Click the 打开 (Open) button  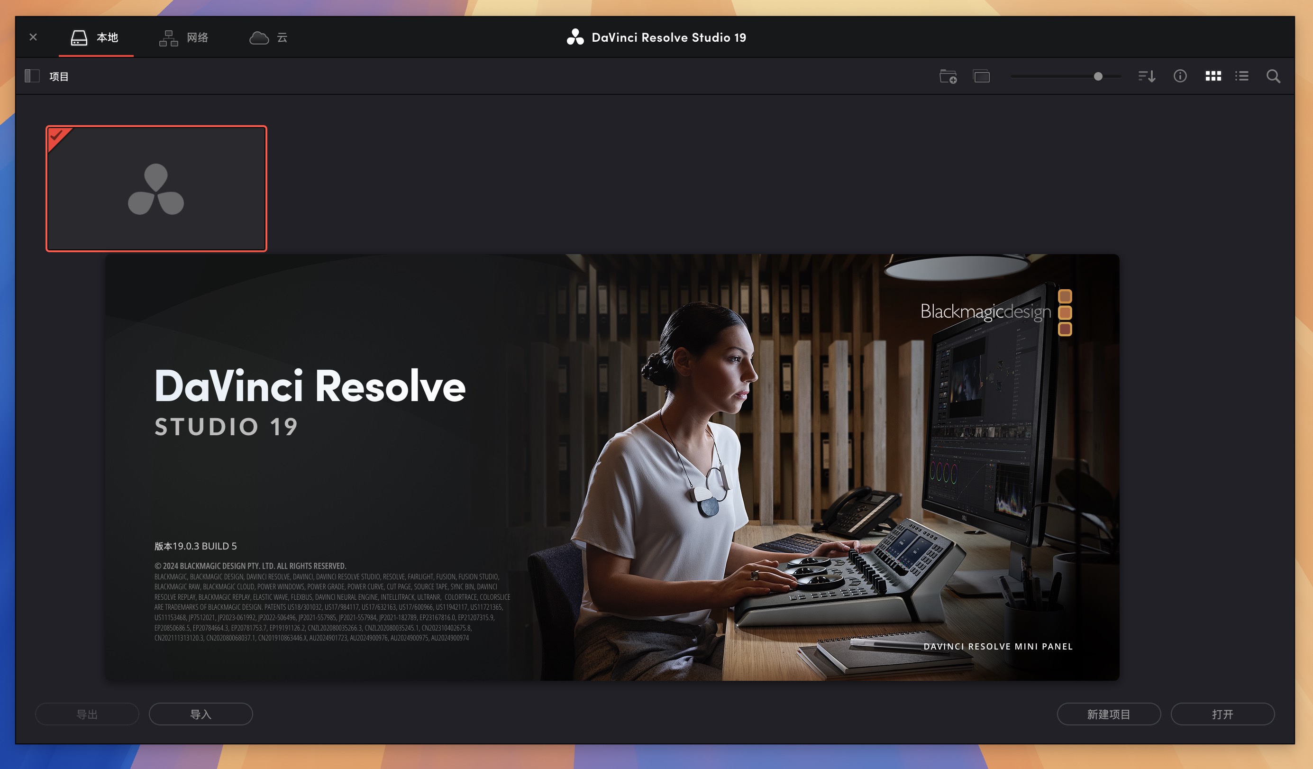(x=1222, y=714)
